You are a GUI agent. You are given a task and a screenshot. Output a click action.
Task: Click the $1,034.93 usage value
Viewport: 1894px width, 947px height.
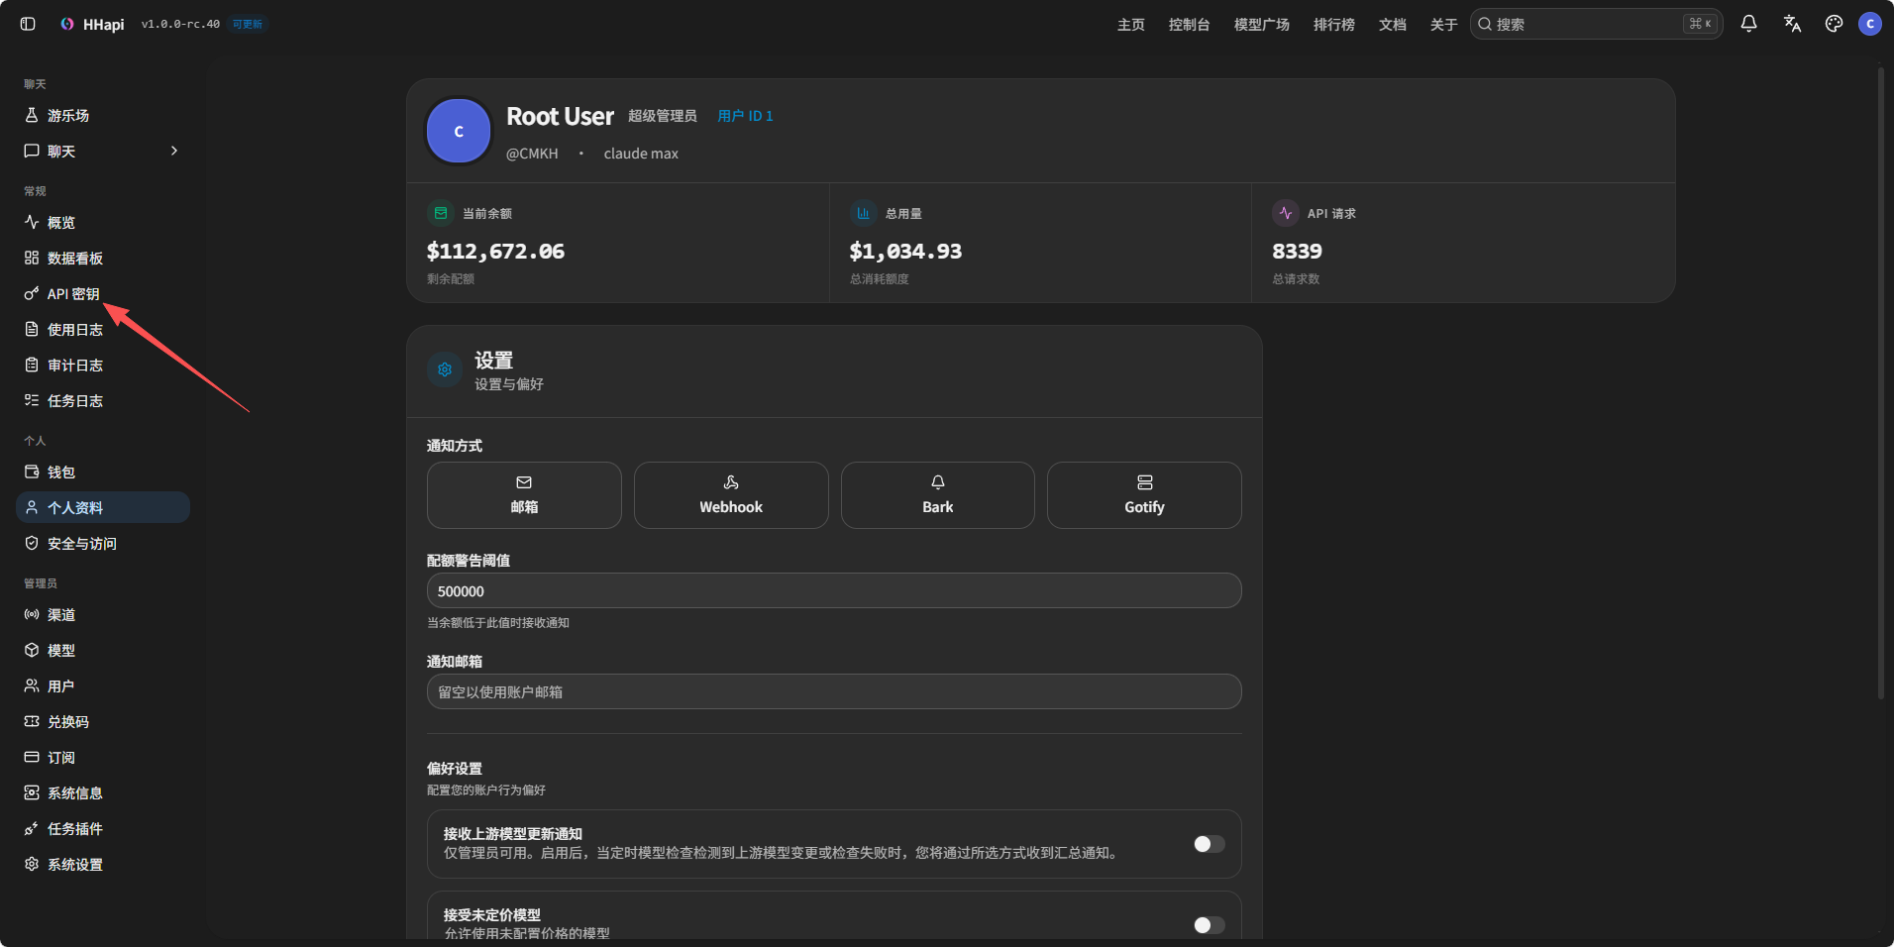[x=905, y=252]
